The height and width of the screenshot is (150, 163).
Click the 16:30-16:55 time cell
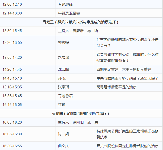pyautogui.click(x=12, y=146)
